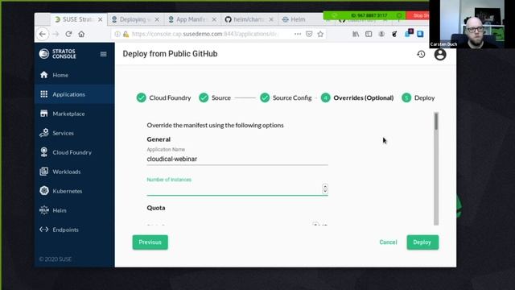Open Cloud Foundry sidebar entry
This screenshot has height=290, width=515.
tap(74, 152)
